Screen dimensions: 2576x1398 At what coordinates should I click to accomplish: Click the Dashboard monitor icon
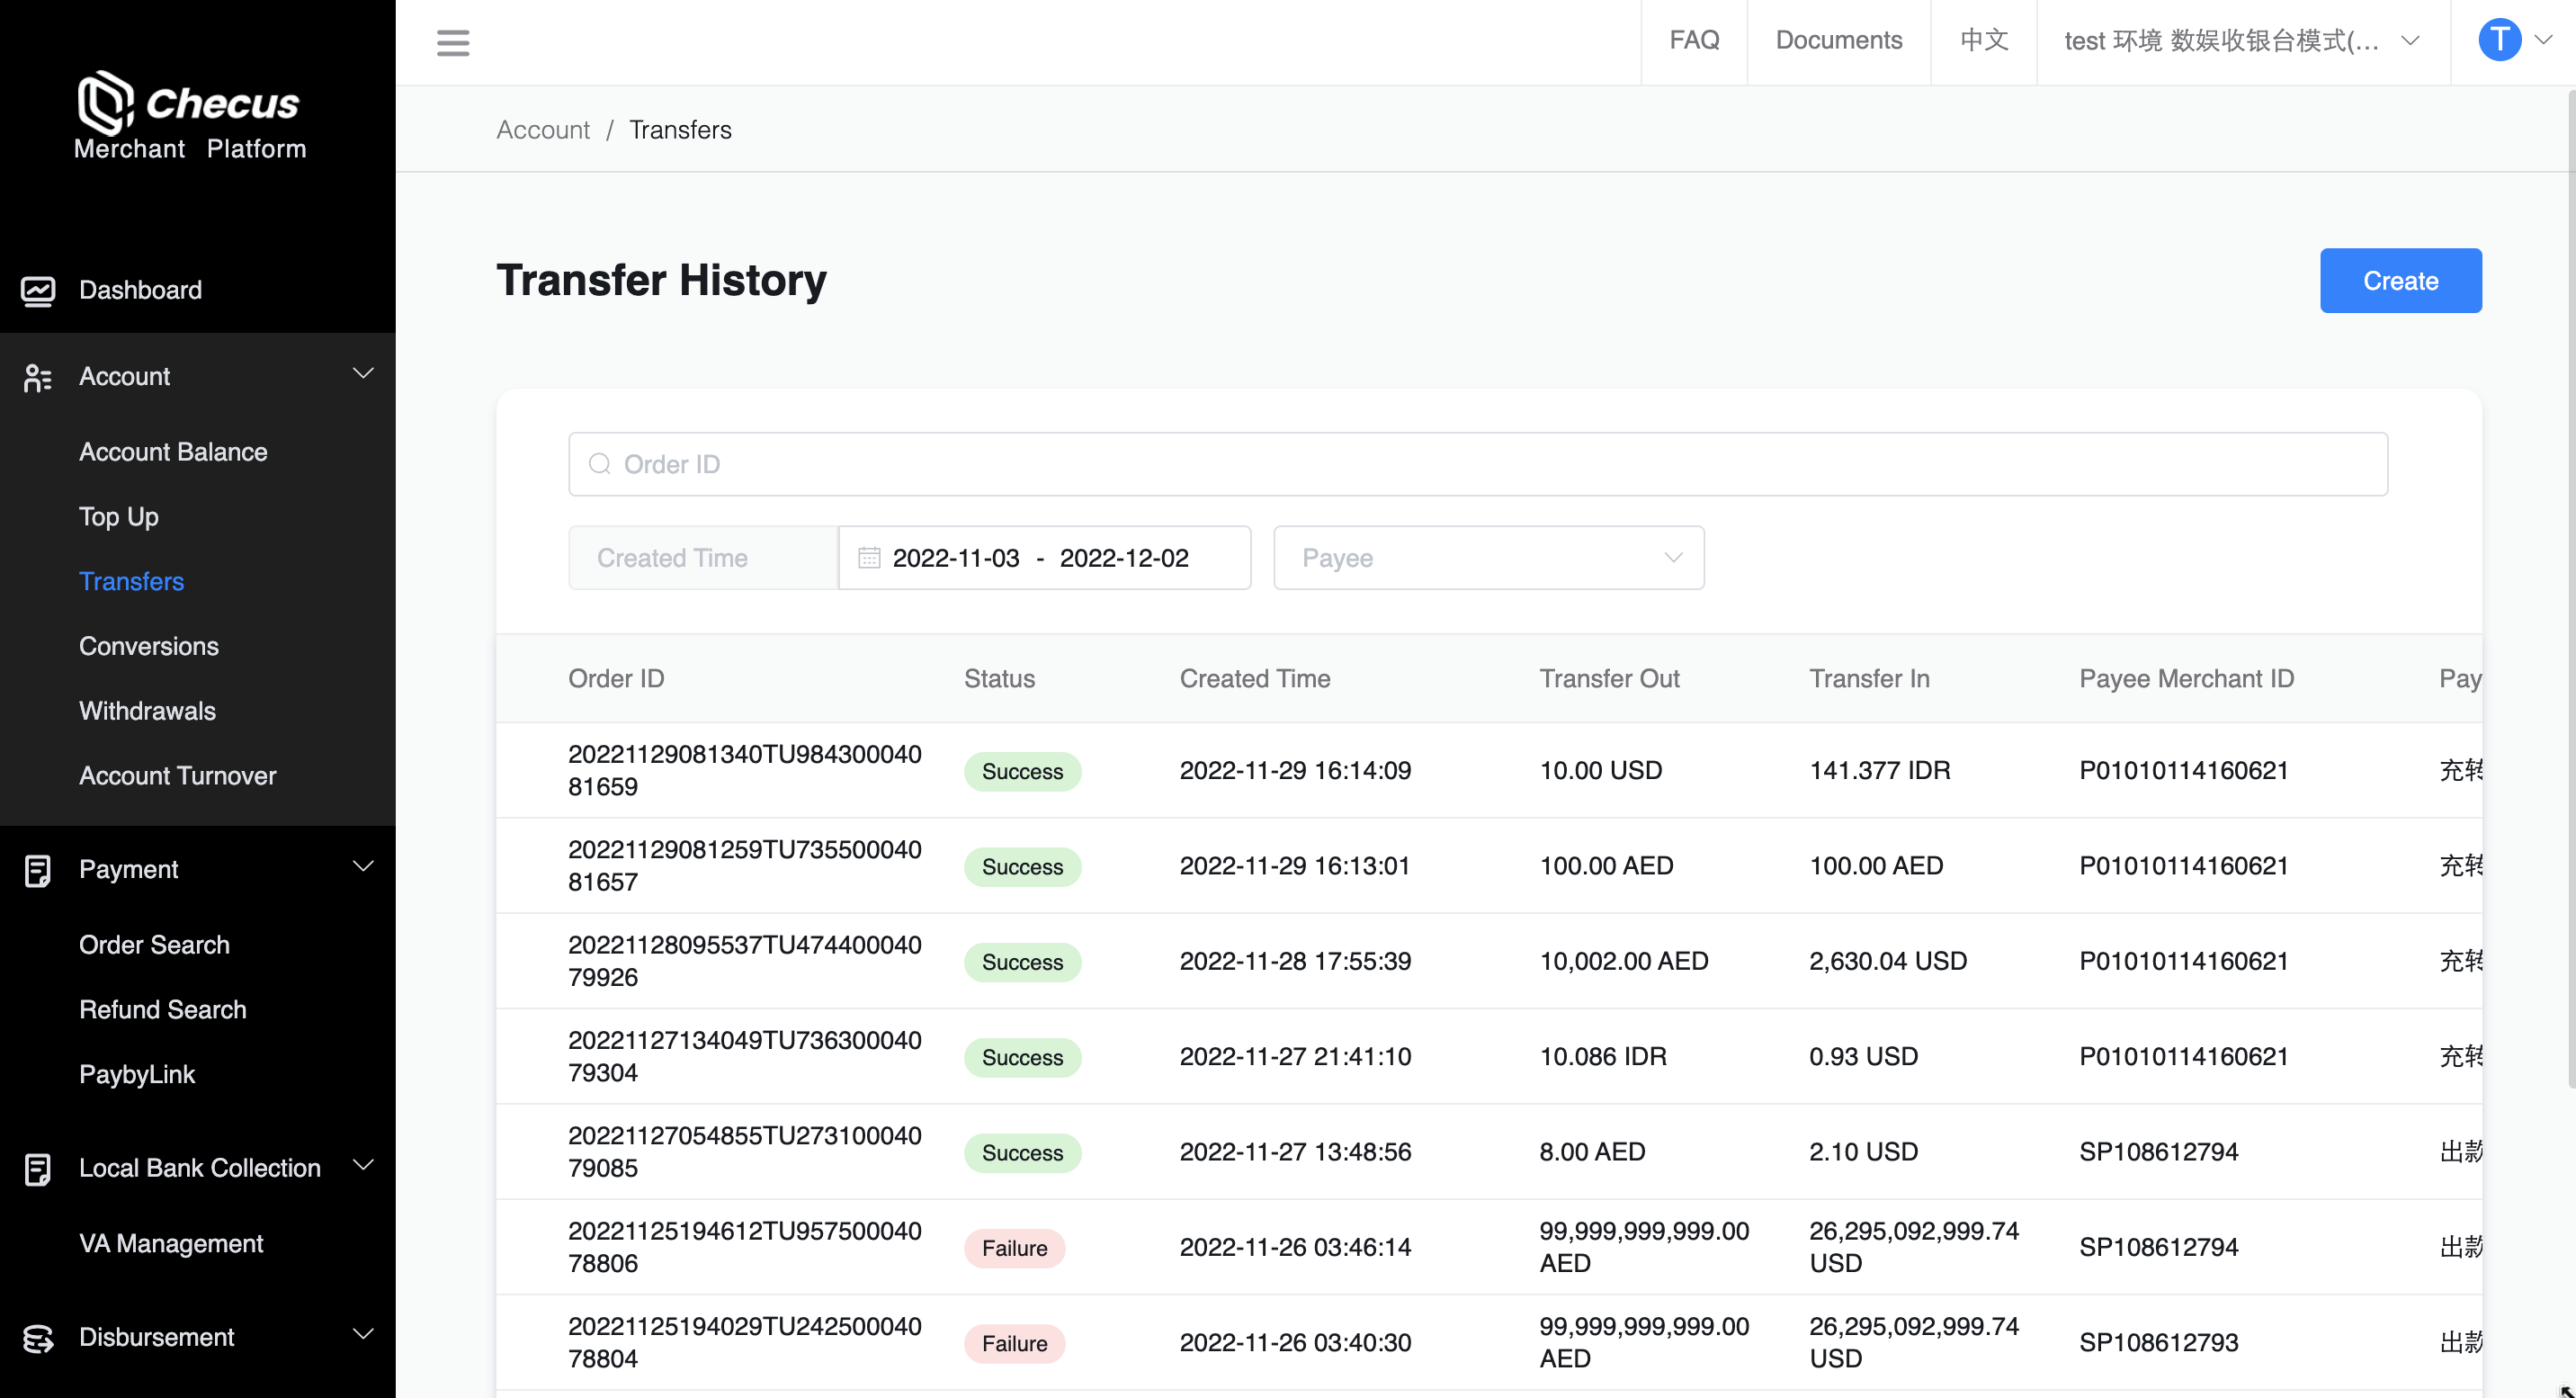(x=38, y=291)
